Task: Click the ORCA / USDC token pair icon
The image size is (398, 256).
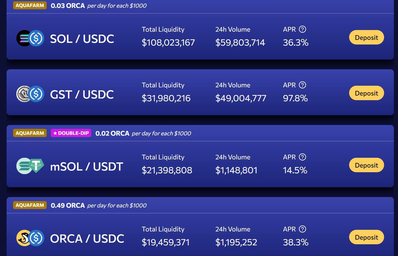Action: 30,238
